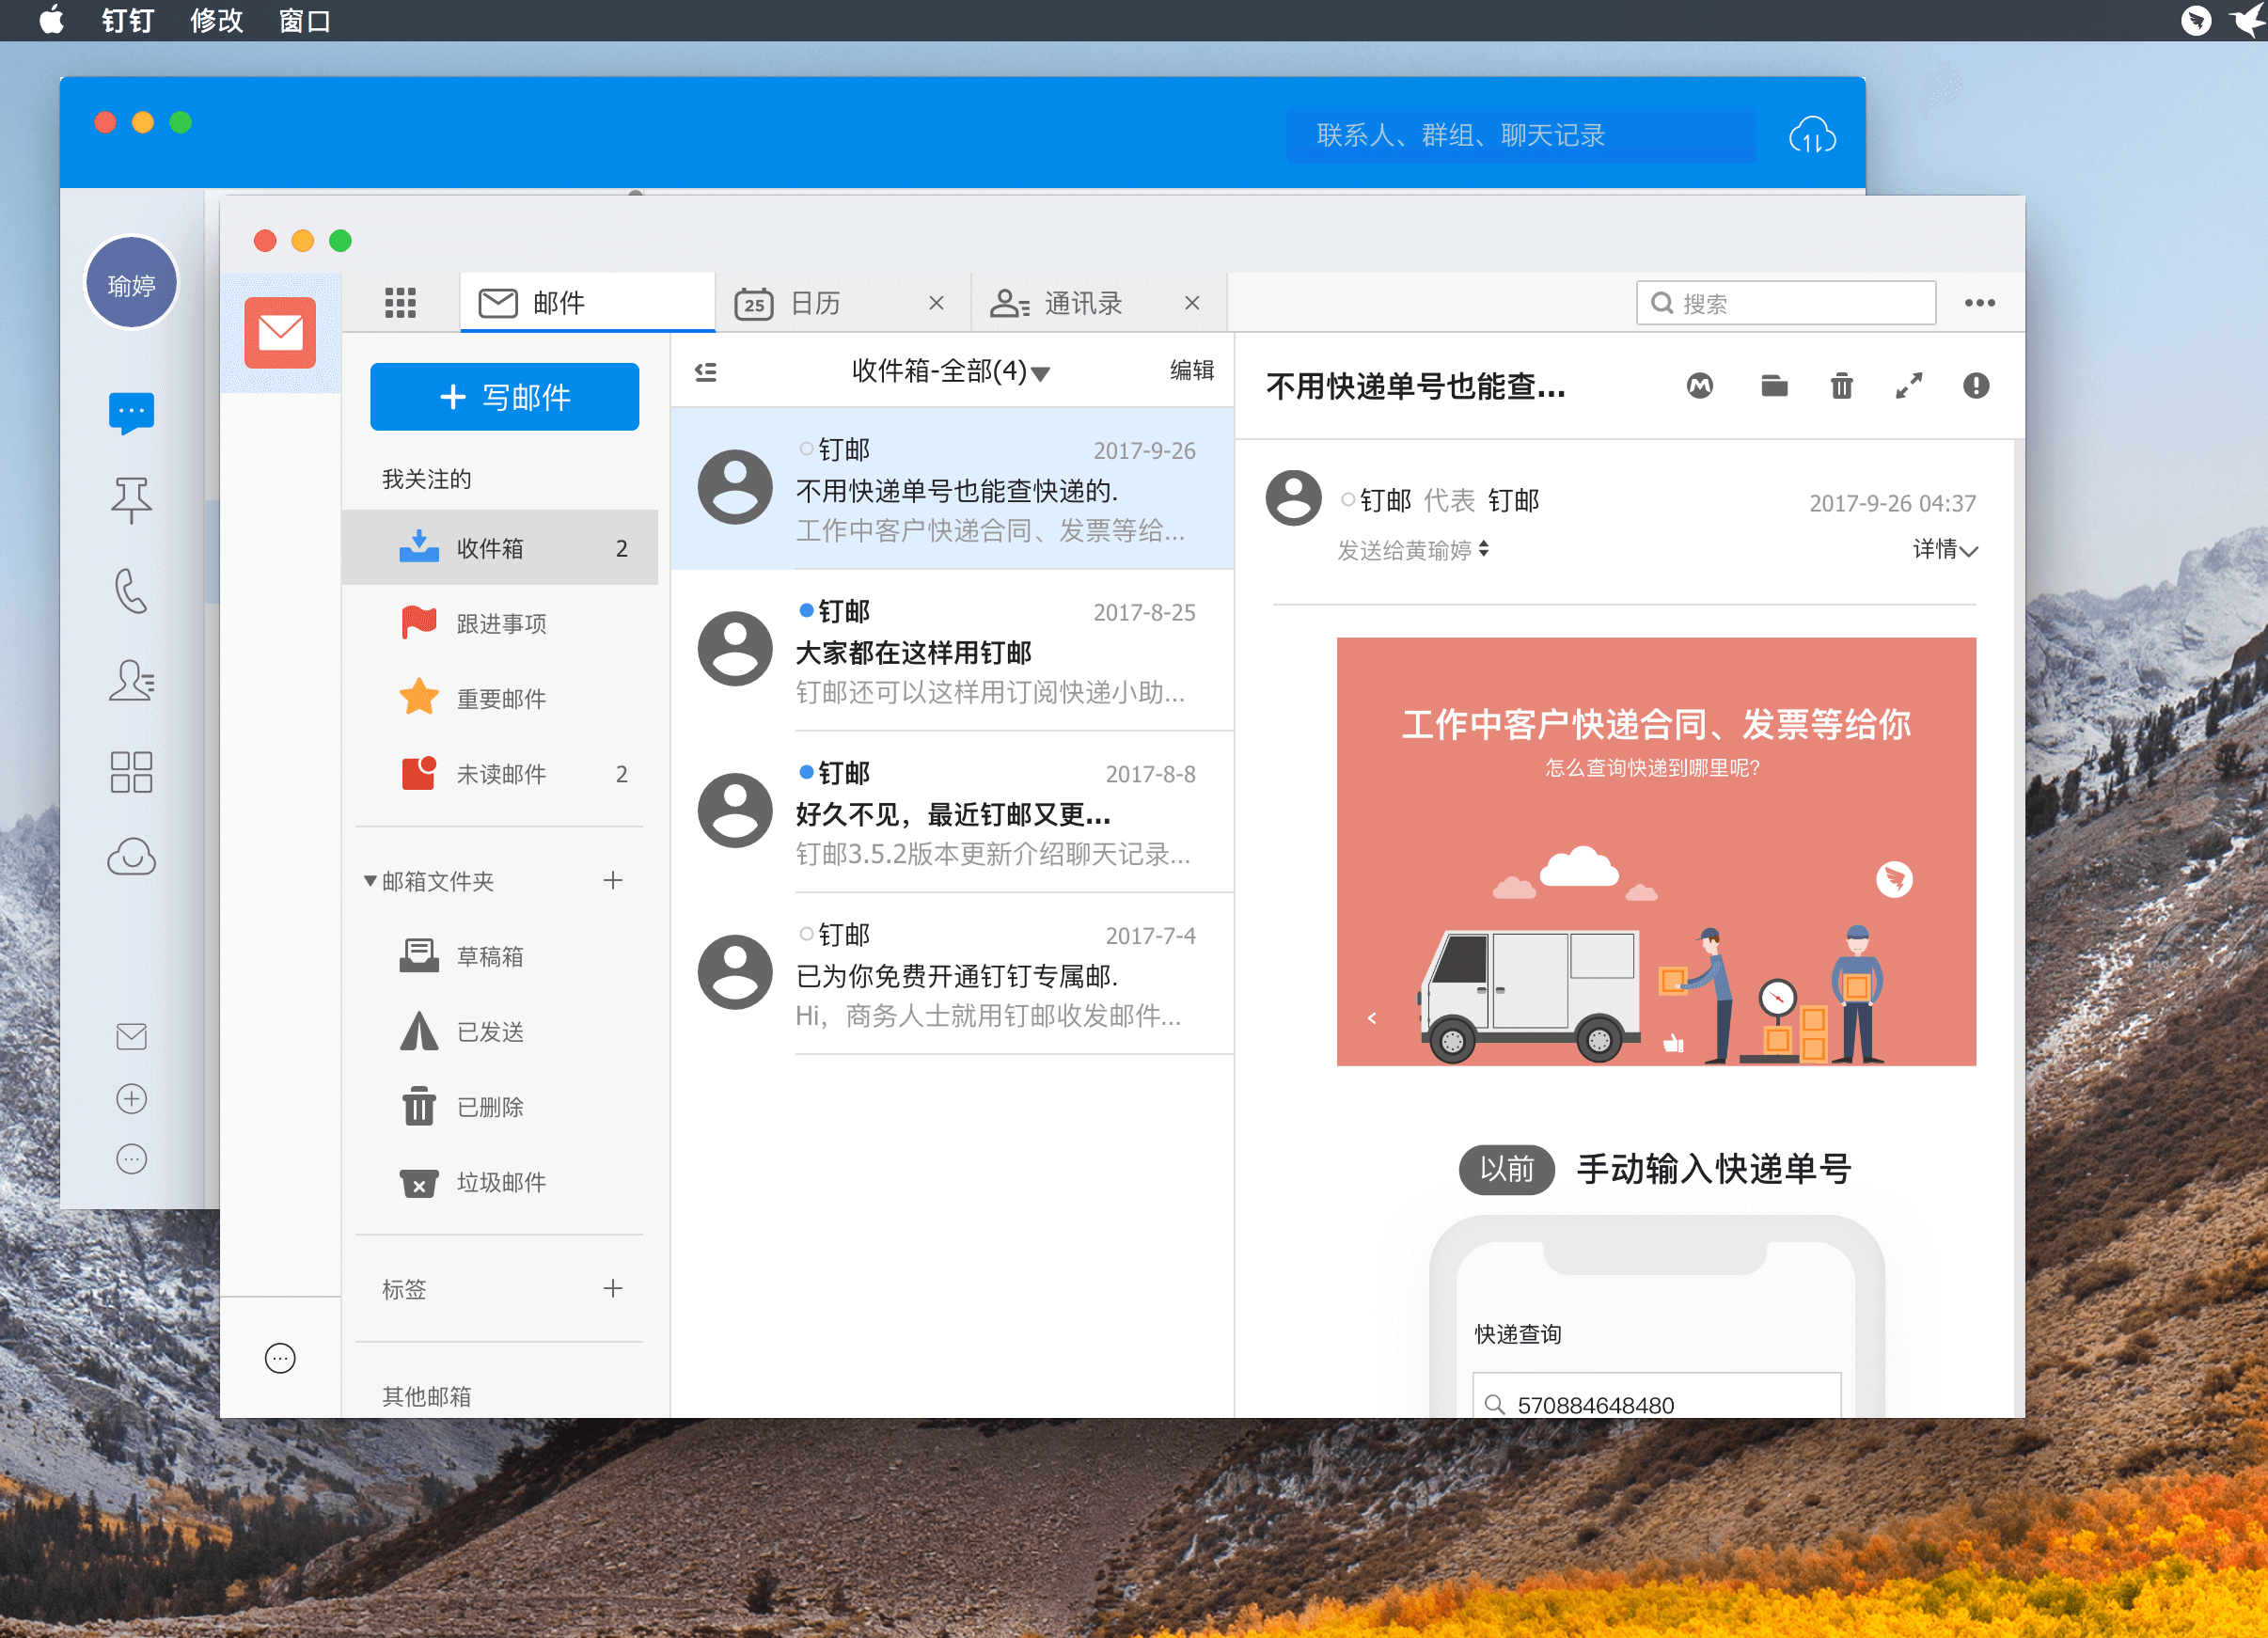Click 编辑 in the mail list header

(1192, 370)
